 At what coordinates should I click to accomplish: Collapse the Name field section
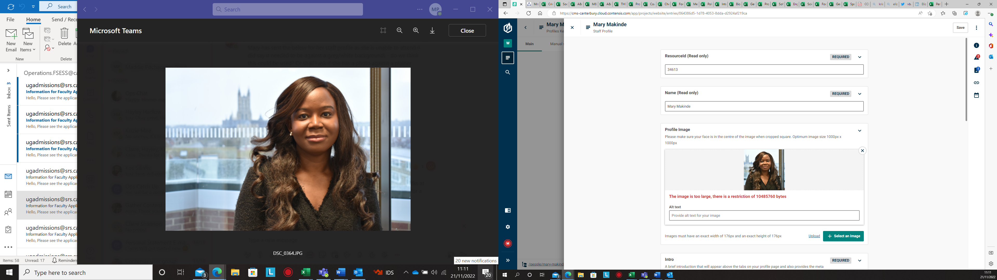[x=860, y=94]
